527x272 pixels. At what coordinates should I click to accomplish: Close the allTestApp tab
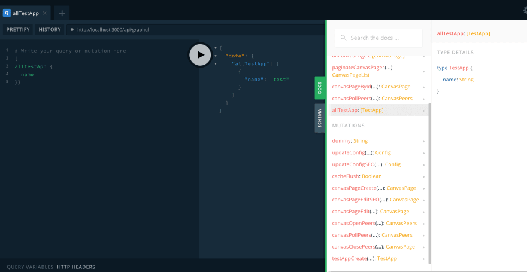click(44, 13)
